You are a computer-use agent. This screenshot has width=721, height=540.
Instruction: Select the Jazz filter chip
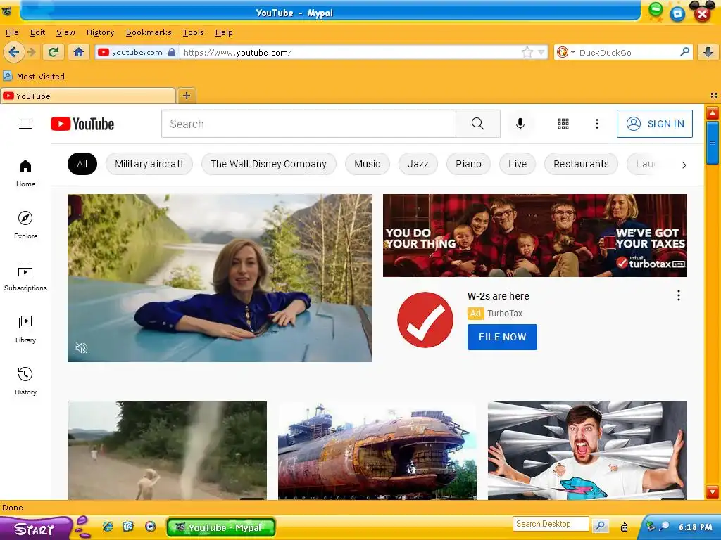pos(418,164)
